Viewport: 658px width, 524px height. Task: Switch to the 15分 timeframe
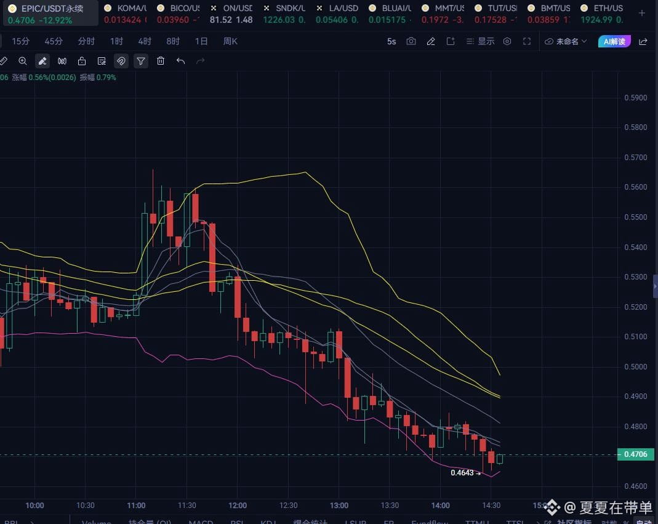tap(20, 41)
